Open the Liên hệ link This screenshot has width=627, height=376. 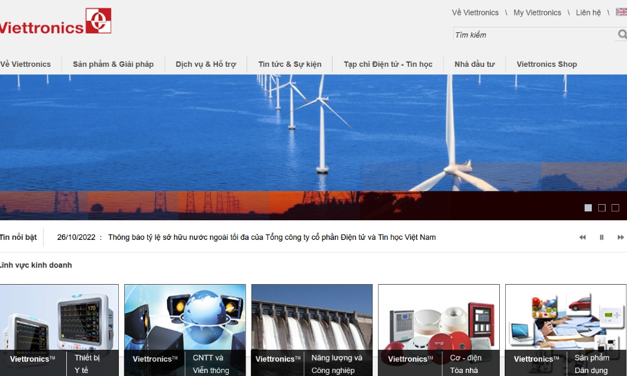(x=588, y=13)
